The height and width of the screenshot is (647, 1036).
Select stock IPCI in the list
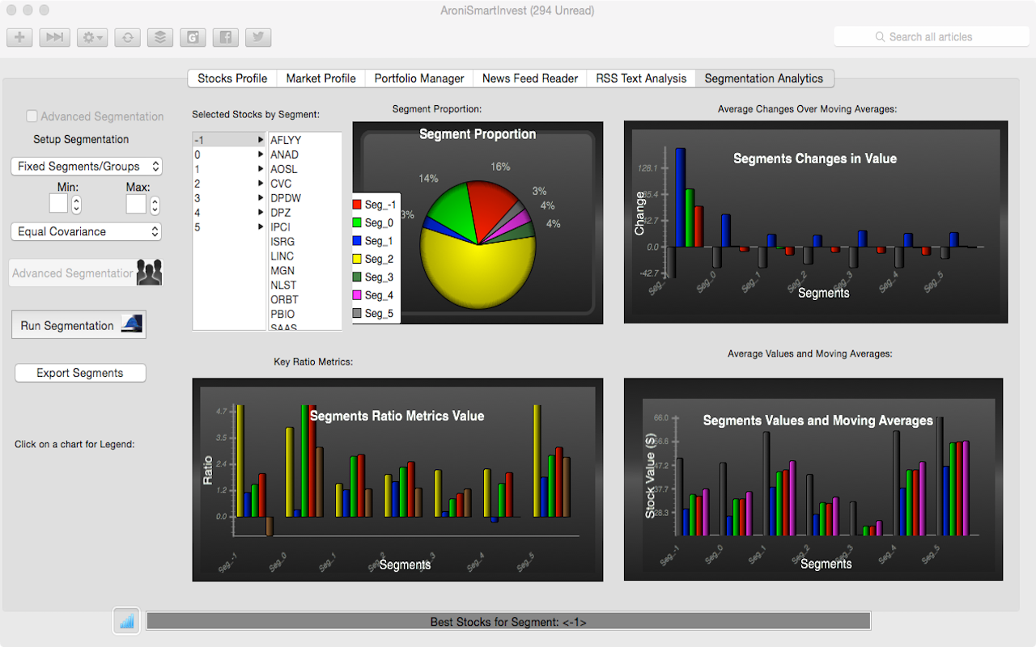coord(304,227)
